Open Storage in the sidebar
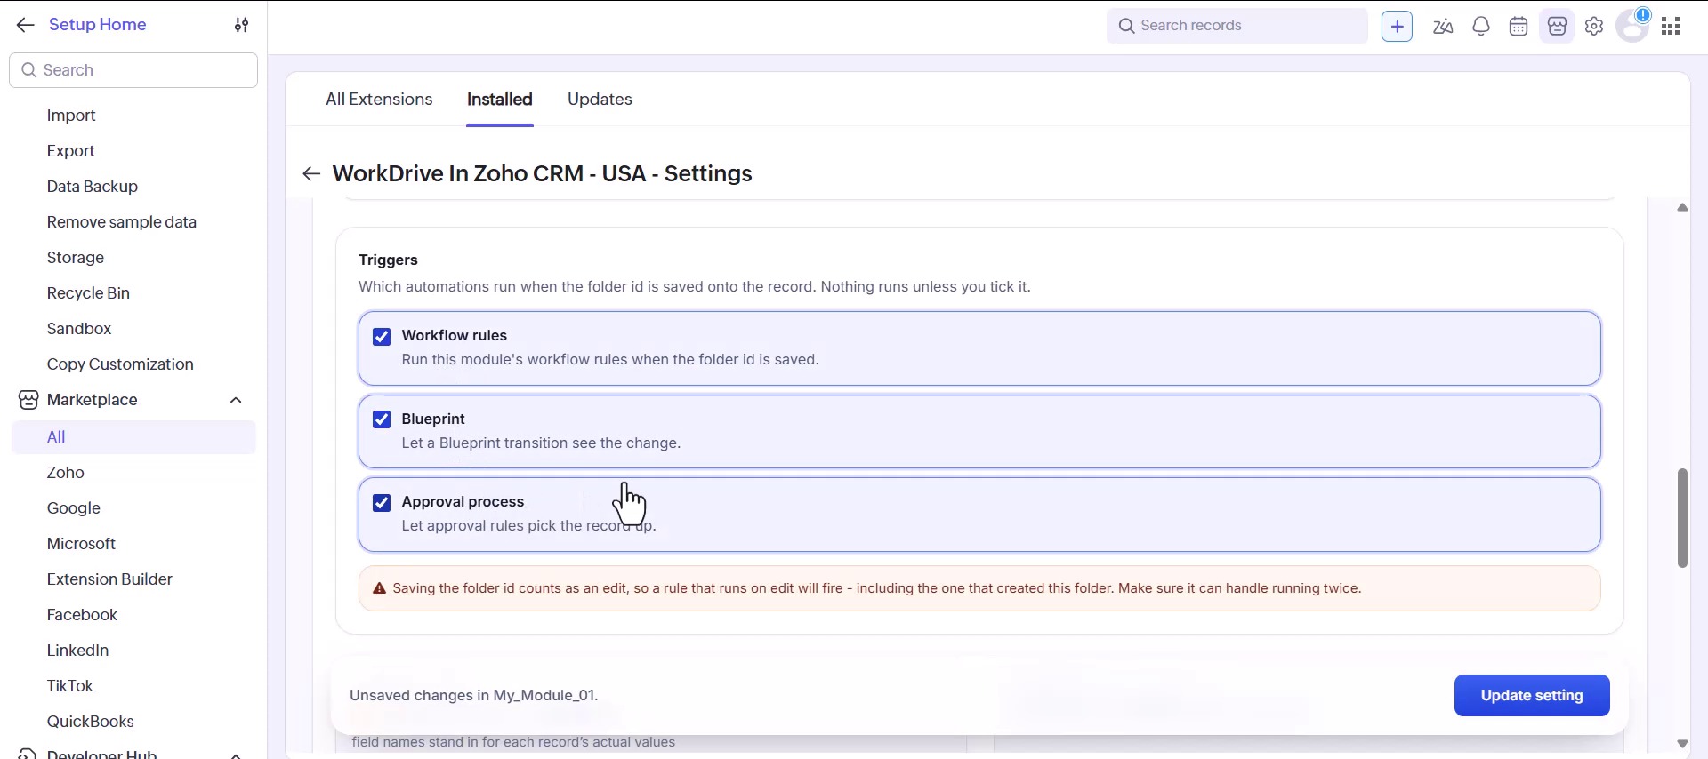Viewport: 1708px width, 759px height. [x=76, y=258]
